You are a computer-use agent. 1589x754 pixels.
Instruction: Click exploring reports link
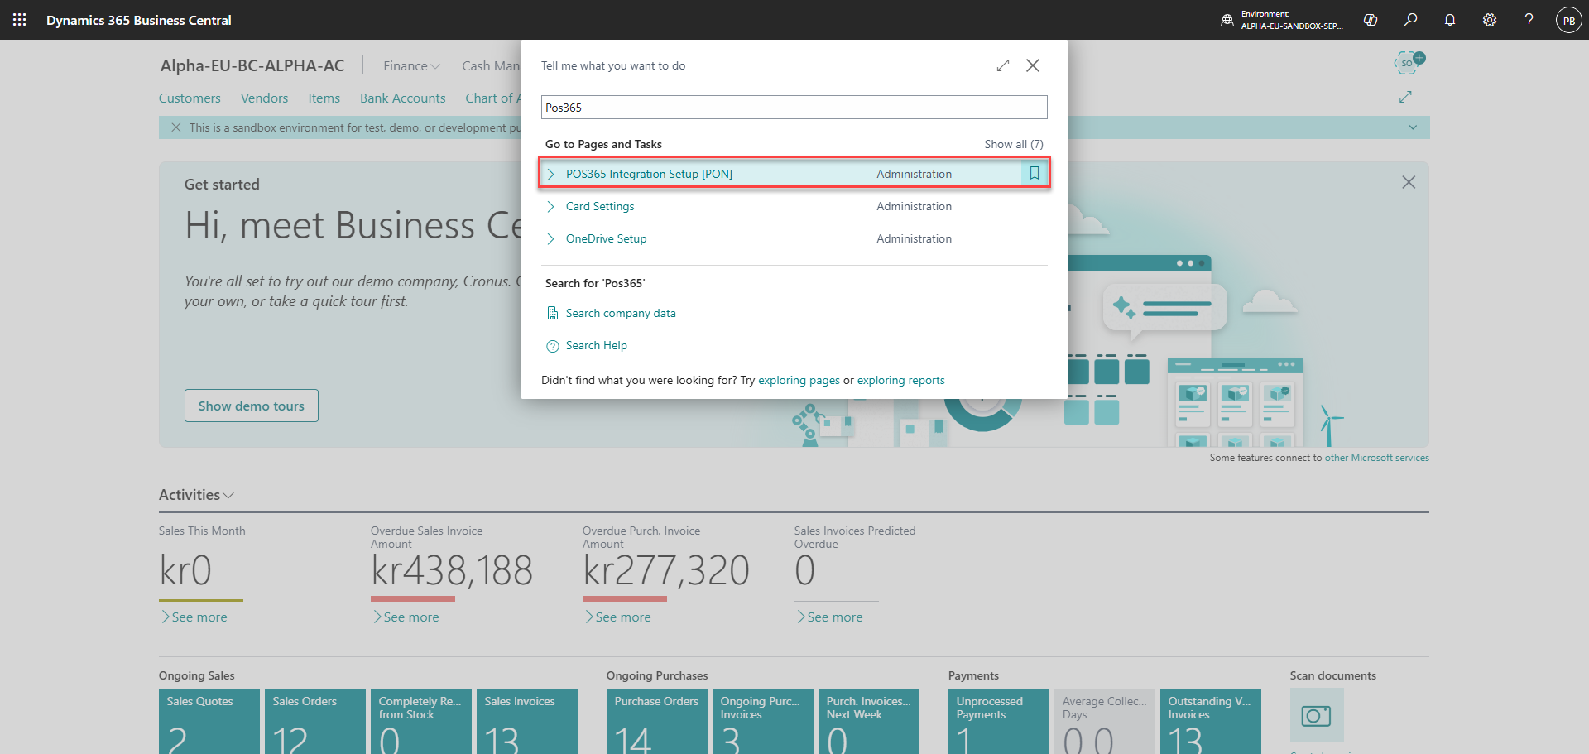pyautogui.click(x=900, y=380)
